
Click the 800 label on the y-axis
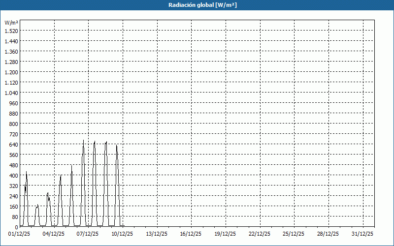13,123
